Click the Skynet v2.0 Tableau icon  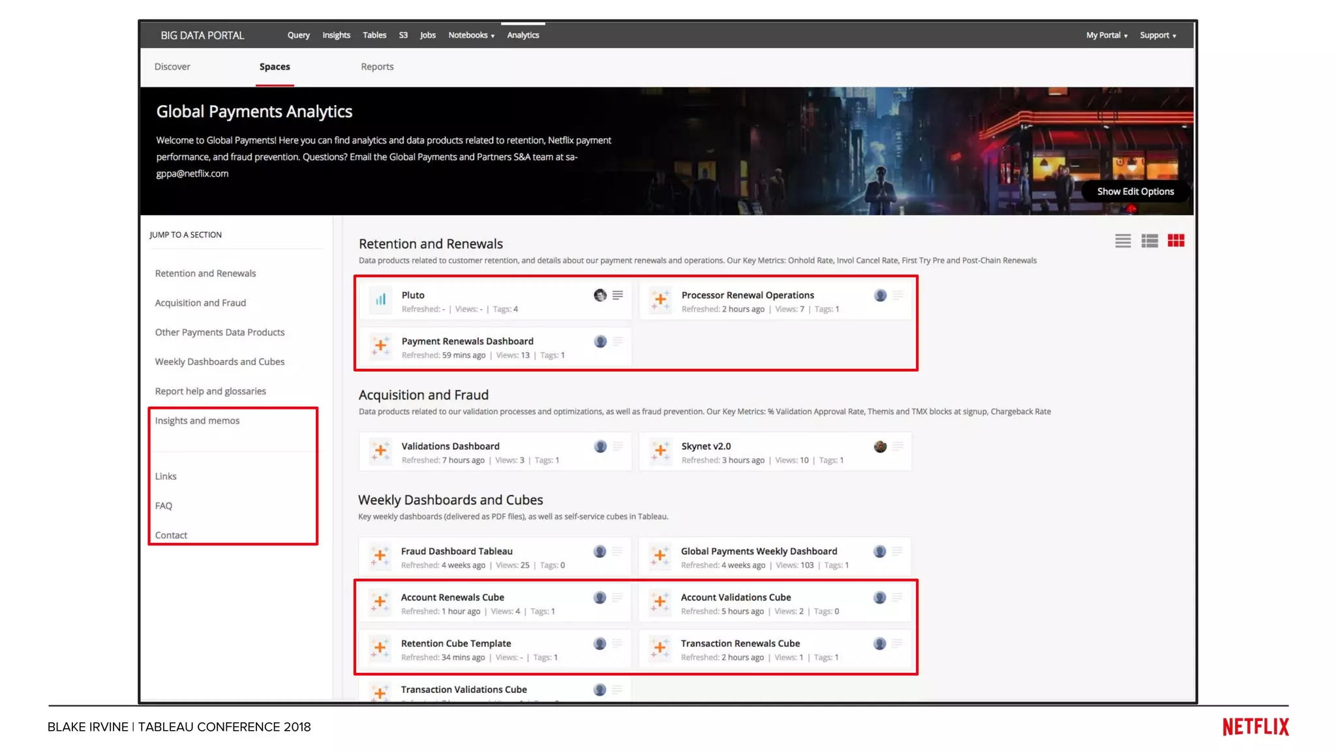(x=660, y=452)
